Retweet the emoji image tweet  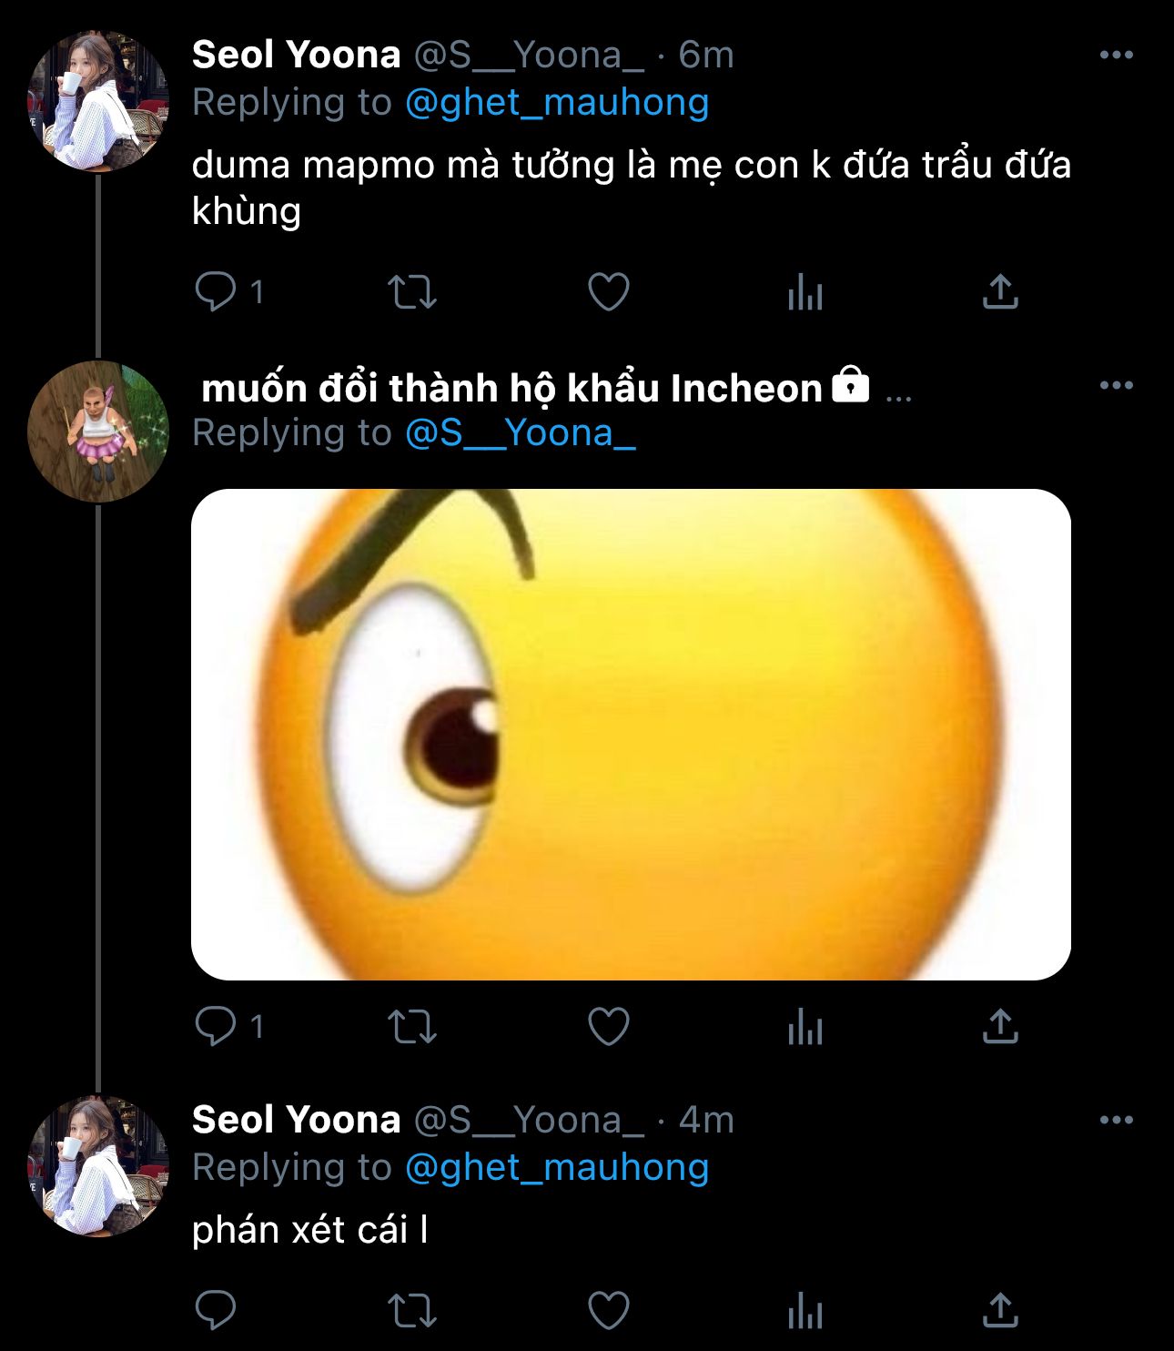click(x=412, y=1027)
